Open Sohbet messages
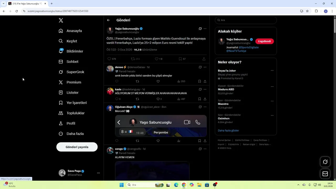Image resolution: width=336 pixels, height=189 pixels. point(69,61)
